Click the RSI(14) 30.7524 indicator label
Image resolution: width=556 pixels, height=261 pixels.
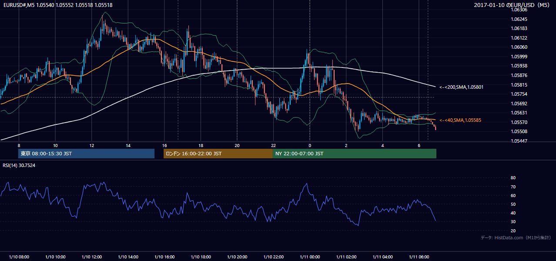click(x=19, y=165)
